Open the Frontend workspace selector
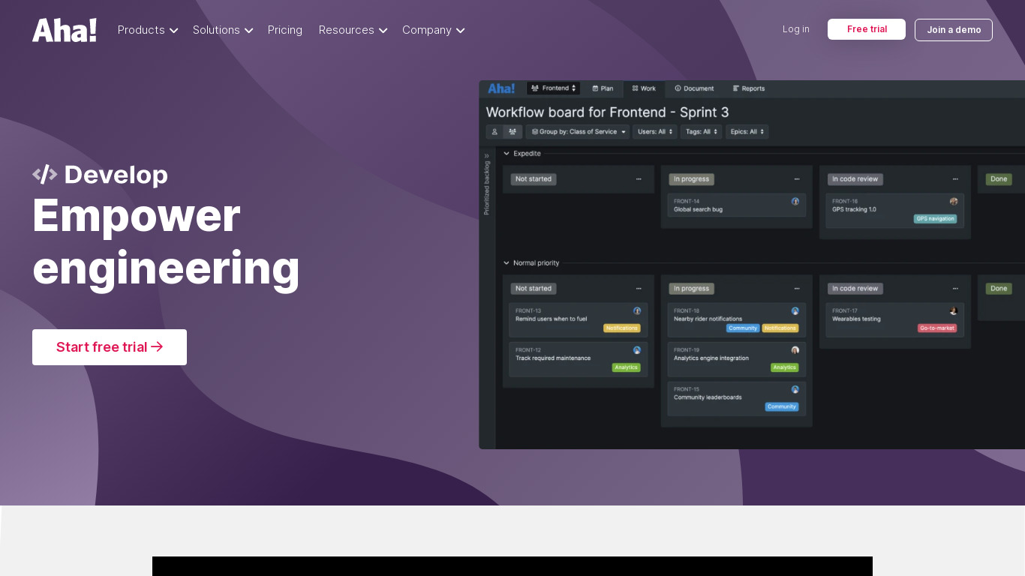 coord(553,88)
